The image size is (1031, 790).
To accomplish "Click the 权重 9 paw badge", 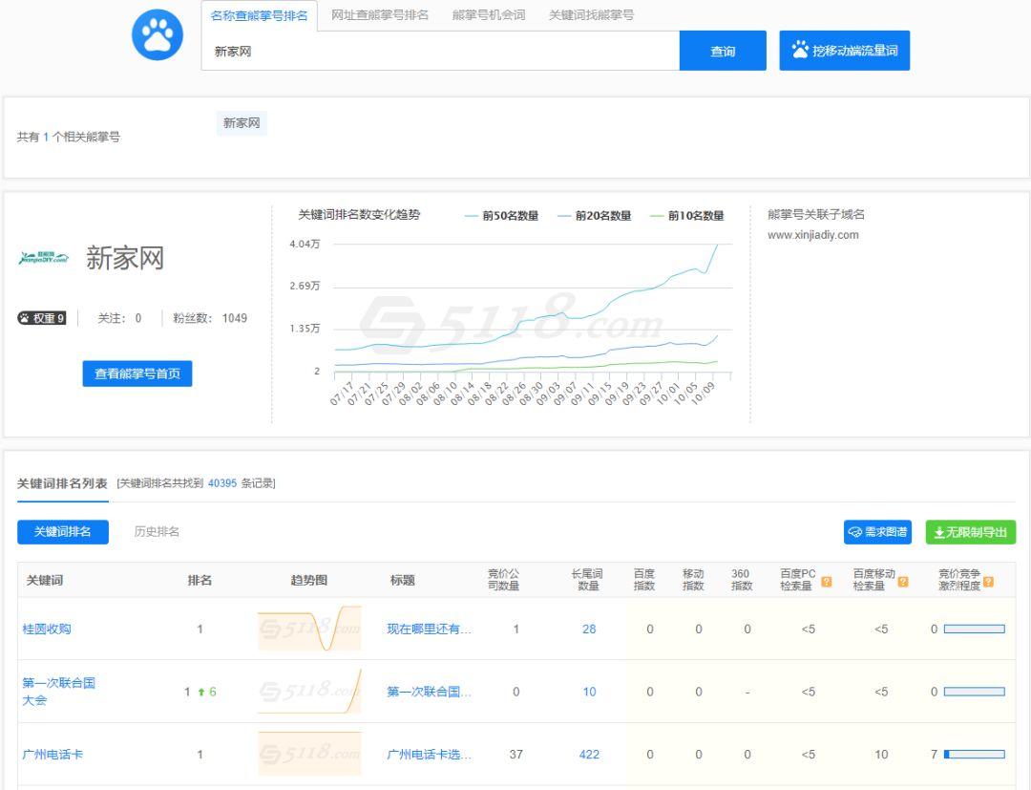I will (41, 318).
